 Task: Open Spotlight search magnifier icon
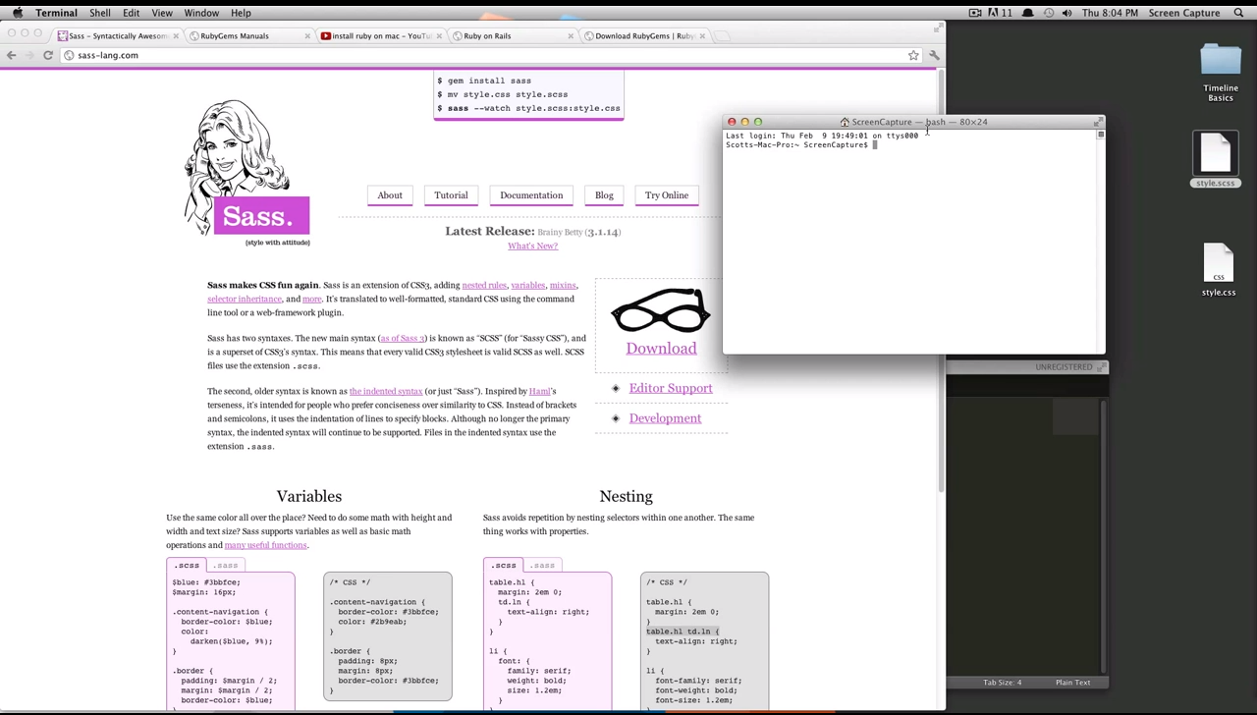point(1240,13)
